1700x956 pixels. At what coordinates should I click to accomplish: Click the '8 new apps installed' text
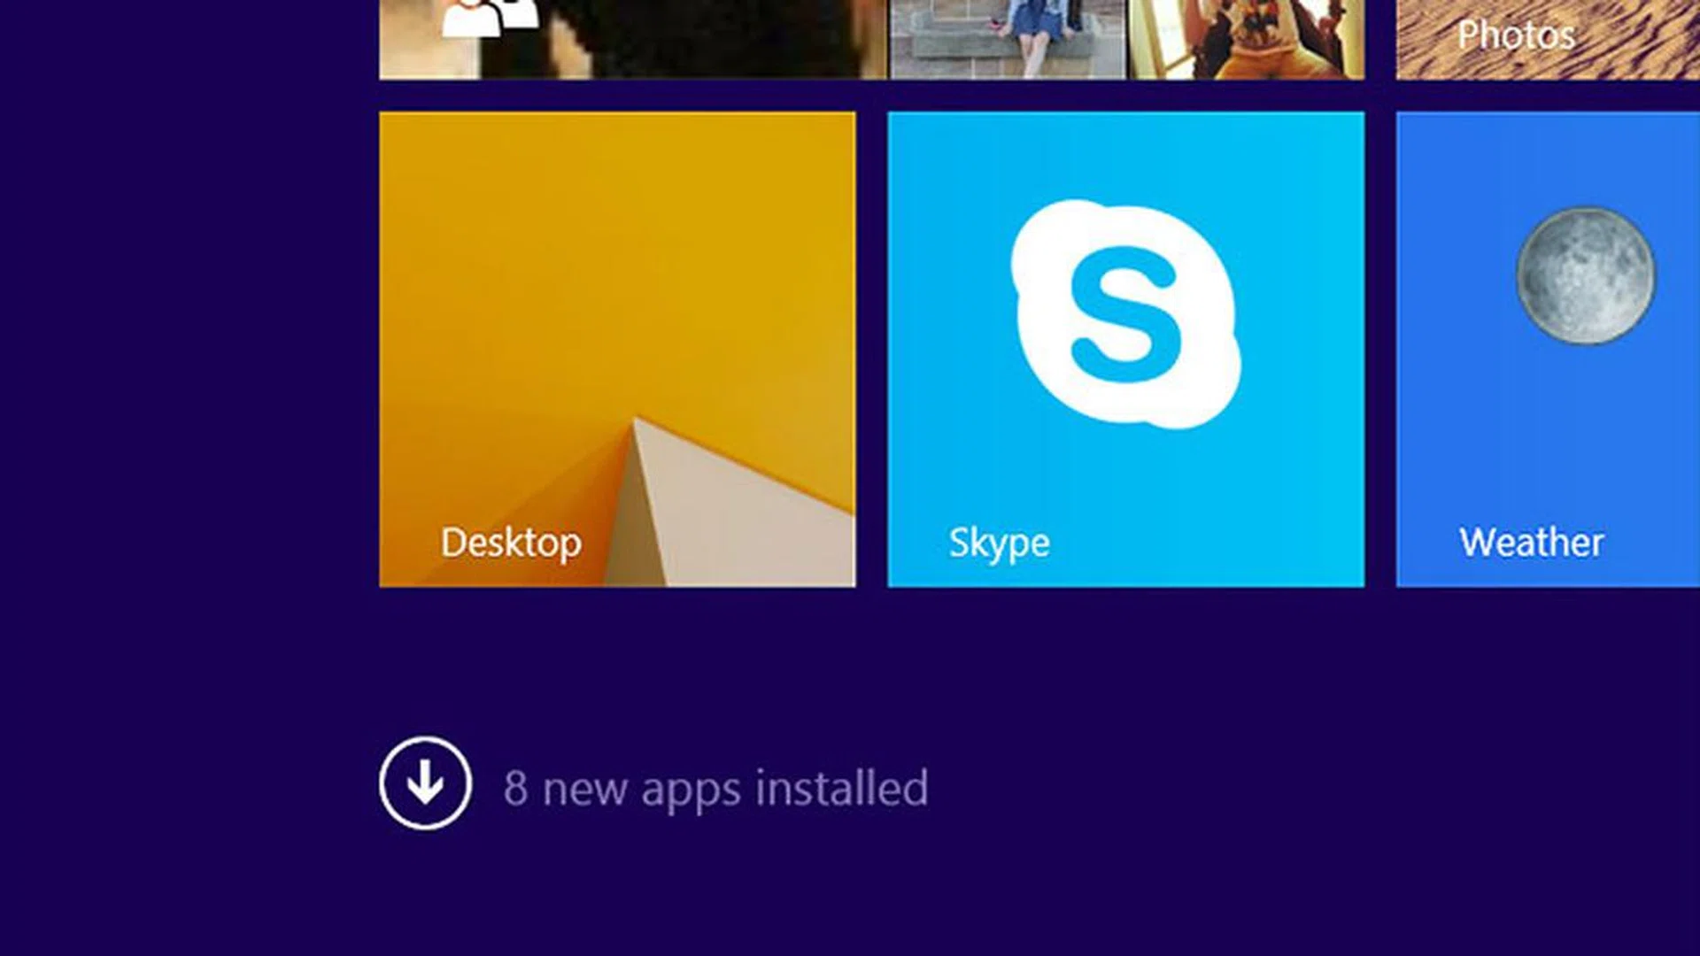point(715,788)
